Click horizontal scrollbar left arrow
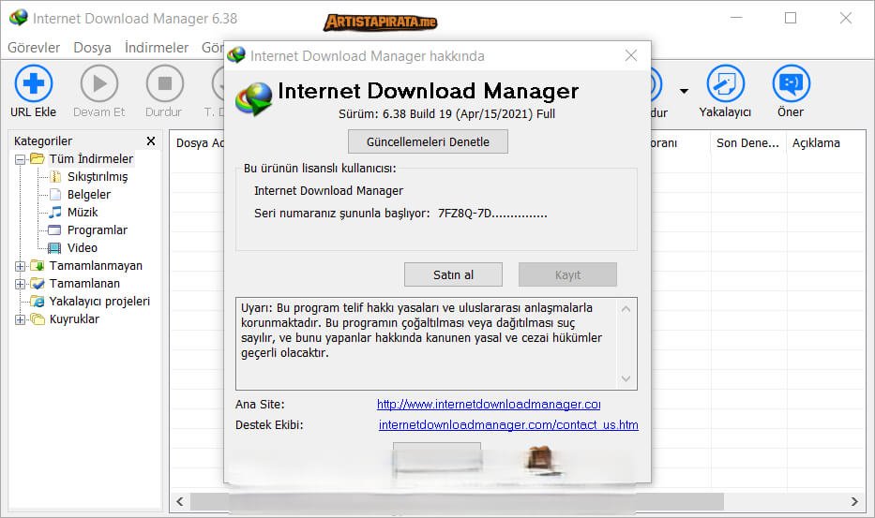The image size is (875, 518). (180, 501)
